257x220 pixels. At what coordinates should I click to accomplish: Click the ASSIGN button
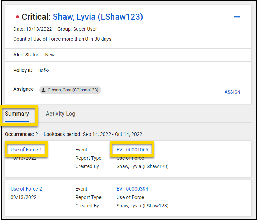coord(232,92)
